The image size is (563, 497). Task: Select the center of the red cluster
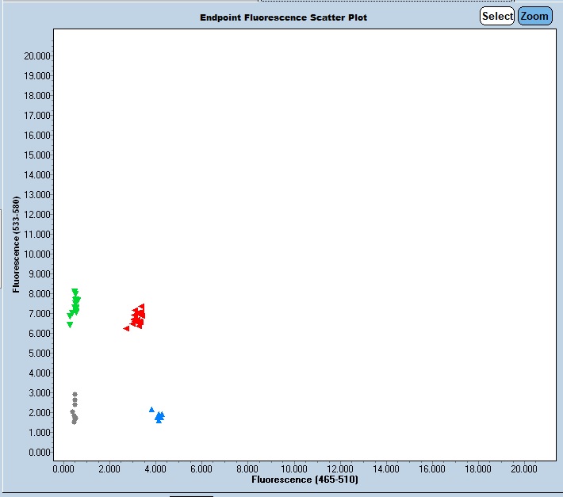click(138, 317)
